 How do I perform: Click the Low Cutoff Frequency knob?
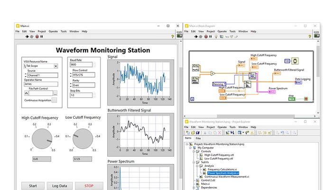coord(83,139)
